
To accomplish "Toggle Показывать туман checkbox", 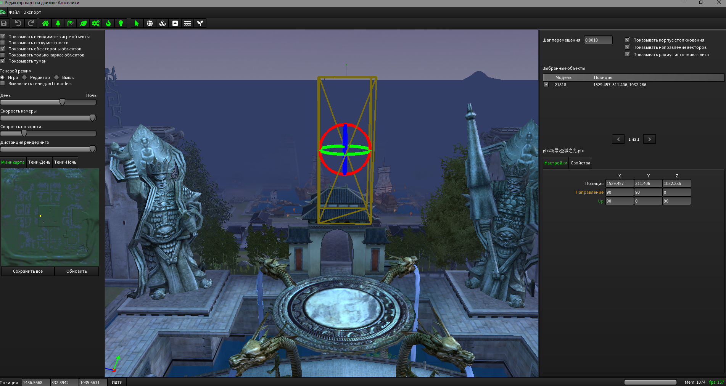I will pyautogui.click(x=3, y=61).
